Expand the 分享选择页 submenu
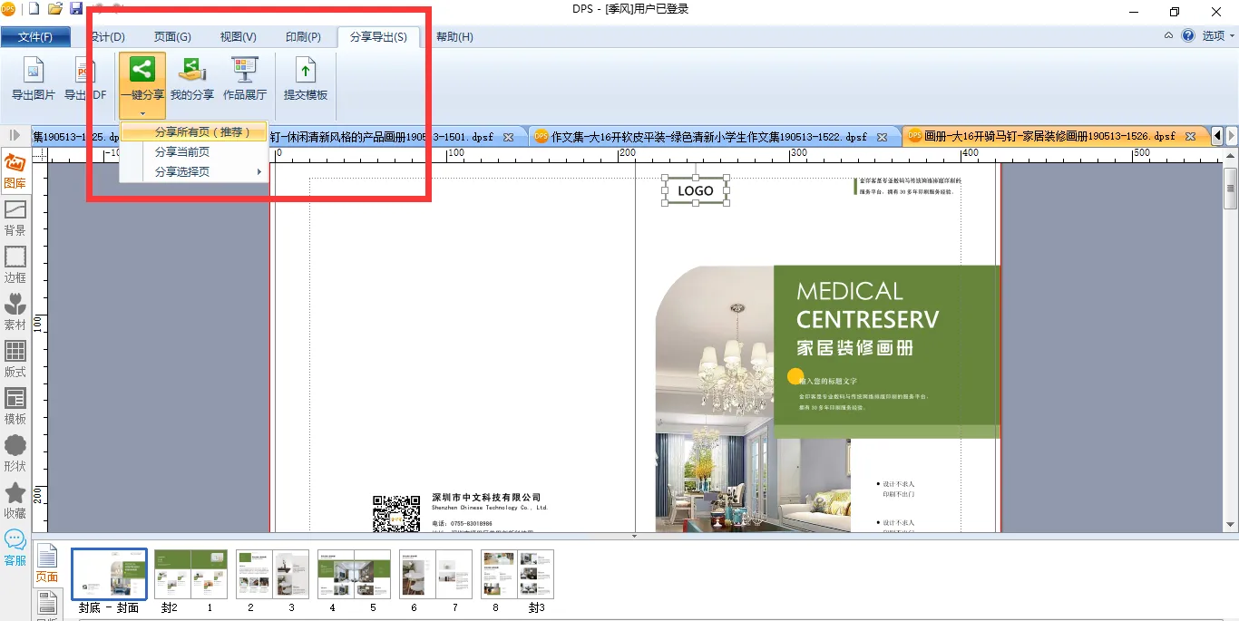 pos(194,171)
